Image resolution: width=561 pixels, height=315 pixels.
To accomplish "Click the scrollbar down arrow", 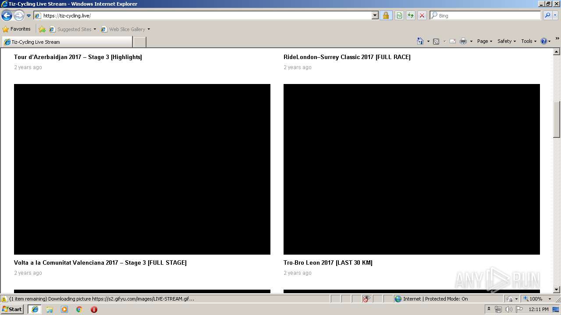I will click(x=557, y=289).
